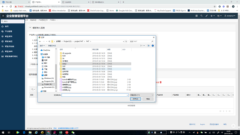Click the search magnifier in dialog search box
Screen dimensions: 240x135
click(152, 42)
